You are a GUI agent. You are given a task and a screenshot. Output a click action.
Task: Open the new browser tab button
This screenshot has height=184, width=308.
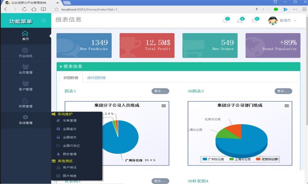tap(67, 3)
